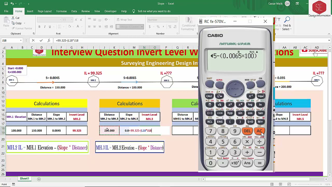Open the fill color bucket button
Image resolution: width=332 pixels, height=187 pixels.
(x=69, y=27)
